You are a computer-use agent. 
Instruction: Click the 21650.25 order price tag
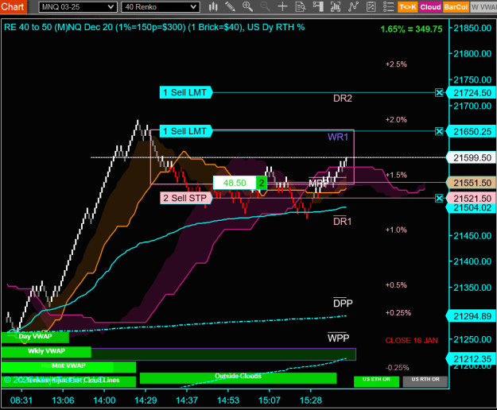pos(471,132)
